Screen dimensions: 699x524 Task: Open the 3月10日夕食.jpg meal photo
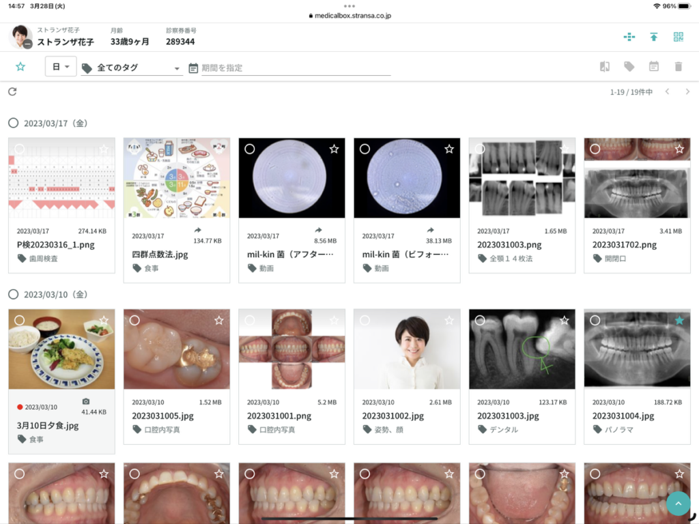pyautogui.click(x=61, y=349)
